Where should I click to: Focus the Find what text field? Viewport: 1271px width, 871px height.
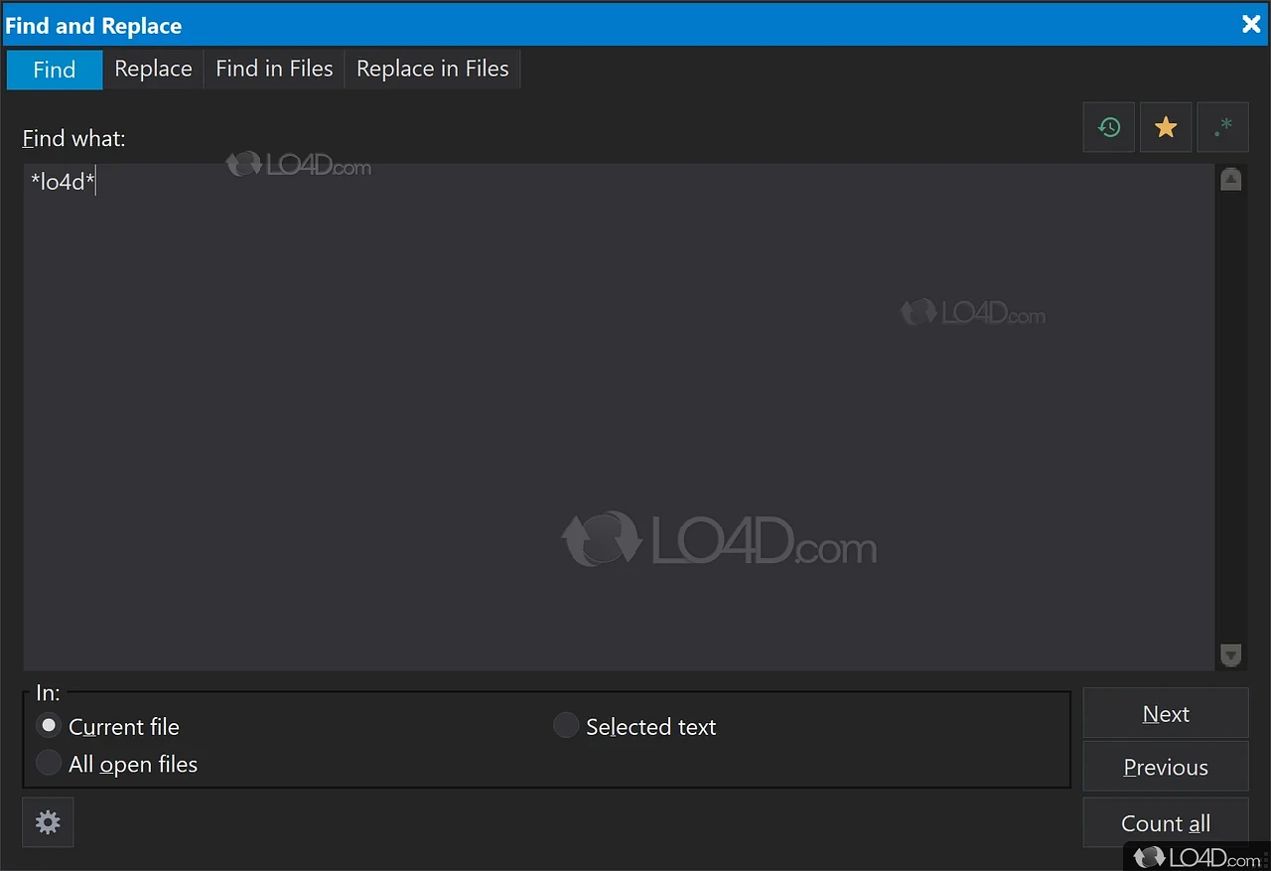(x=619, y=417)
